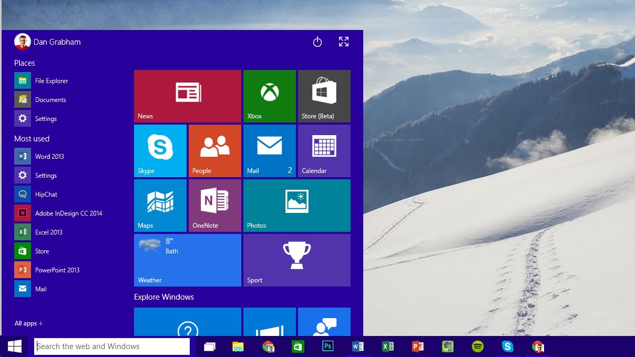Open the Maps tile
The width and height of the screenshot is (635, 357).
coord(160,205)
